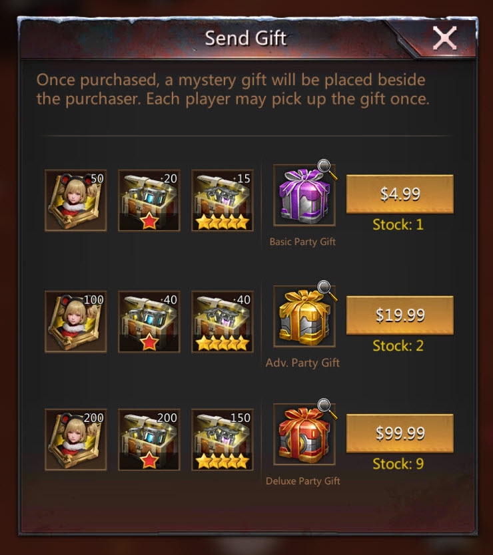
Task: Select the hero portrait with quantity 50
Action: click(75, 200)
